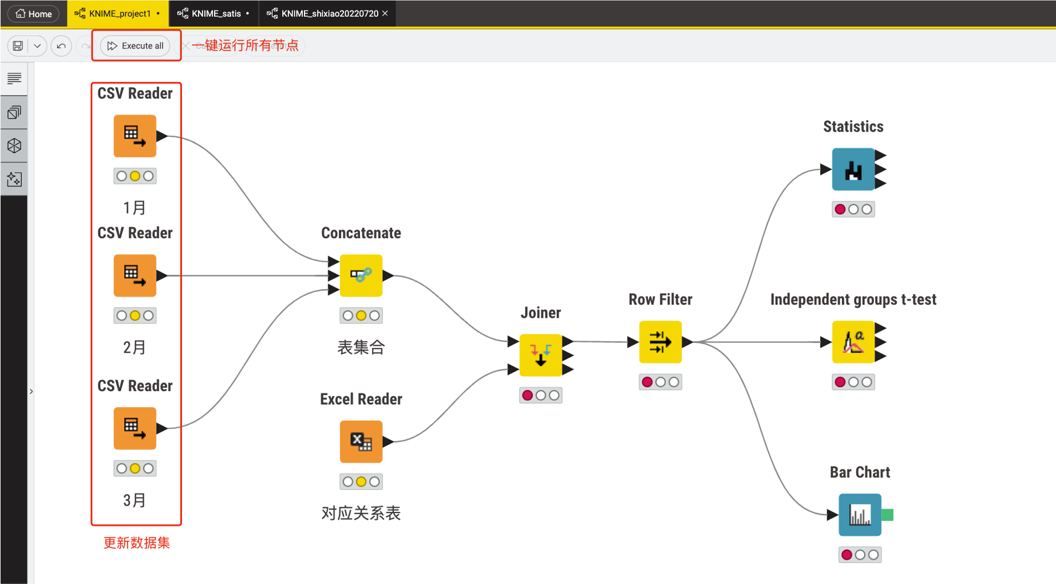Click the Excel Reader node title

(x=361, y=399)
